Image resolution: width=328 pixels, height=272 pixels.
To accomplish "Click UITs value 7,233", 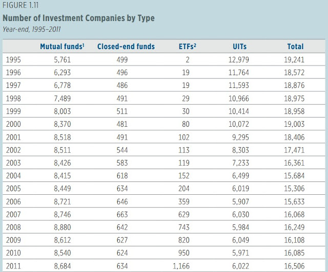I will (240, 163).
